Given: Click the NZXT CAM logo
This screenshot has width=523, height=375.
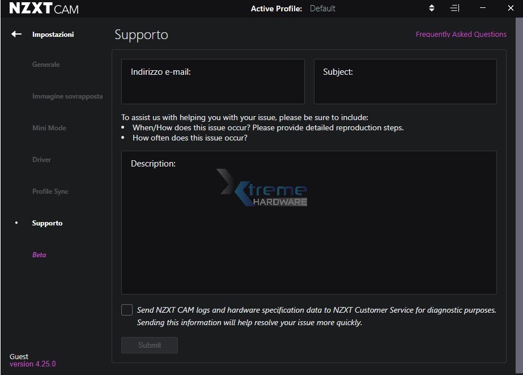Looking at the screenshot, I should [44, 8].
